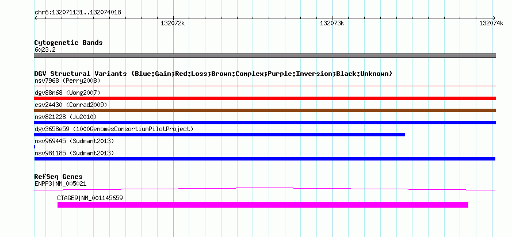Open variant label nsv821228 (Ju2010)
The image size is (512, 237).
(66, 117)
